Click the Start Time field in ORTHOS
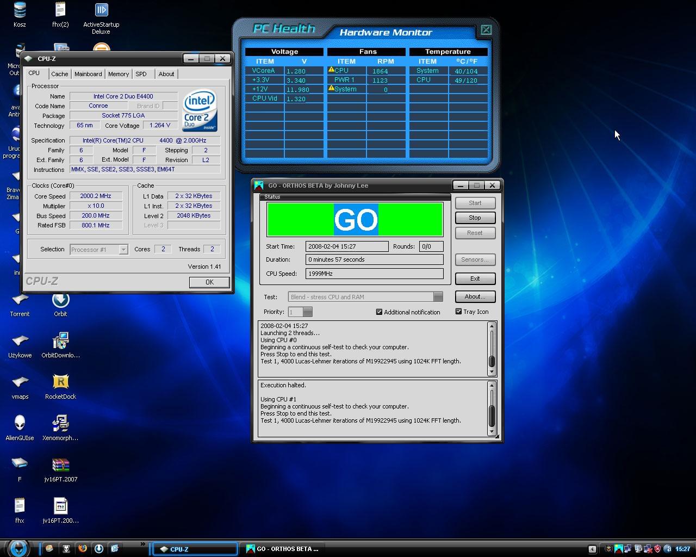 pyautogui.click(x=347, y=246)
